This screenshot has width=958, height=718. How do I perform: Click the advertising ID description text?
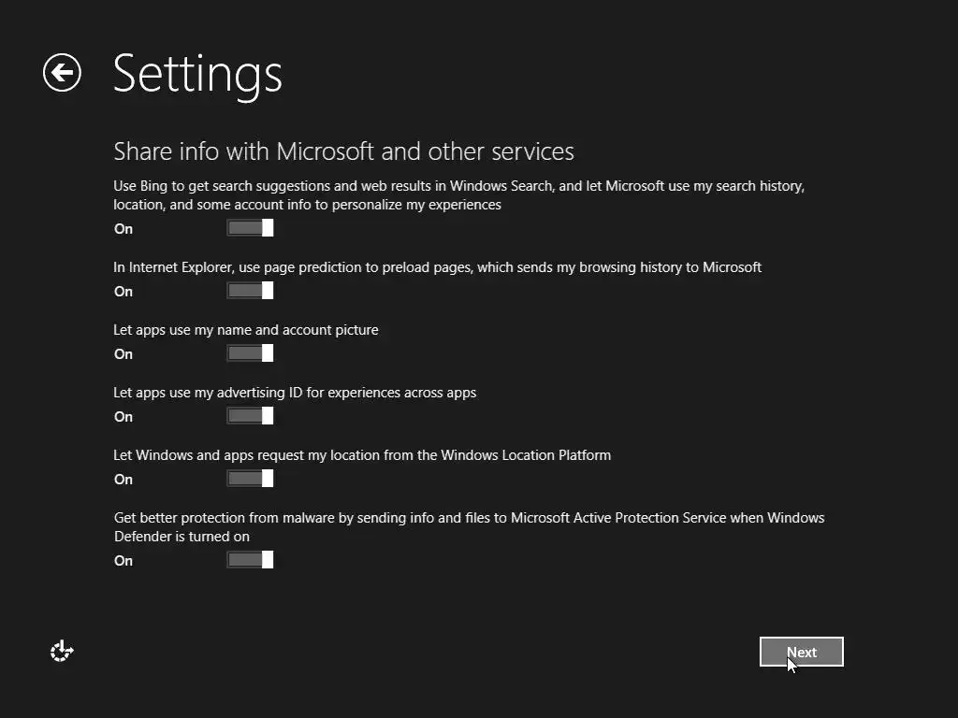point(295,393)
